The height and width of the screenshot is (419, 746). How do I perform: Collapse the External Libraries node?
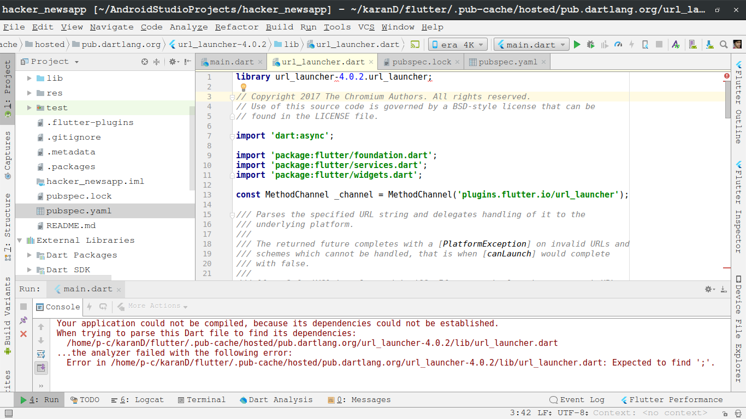click(x=19, y=240)
